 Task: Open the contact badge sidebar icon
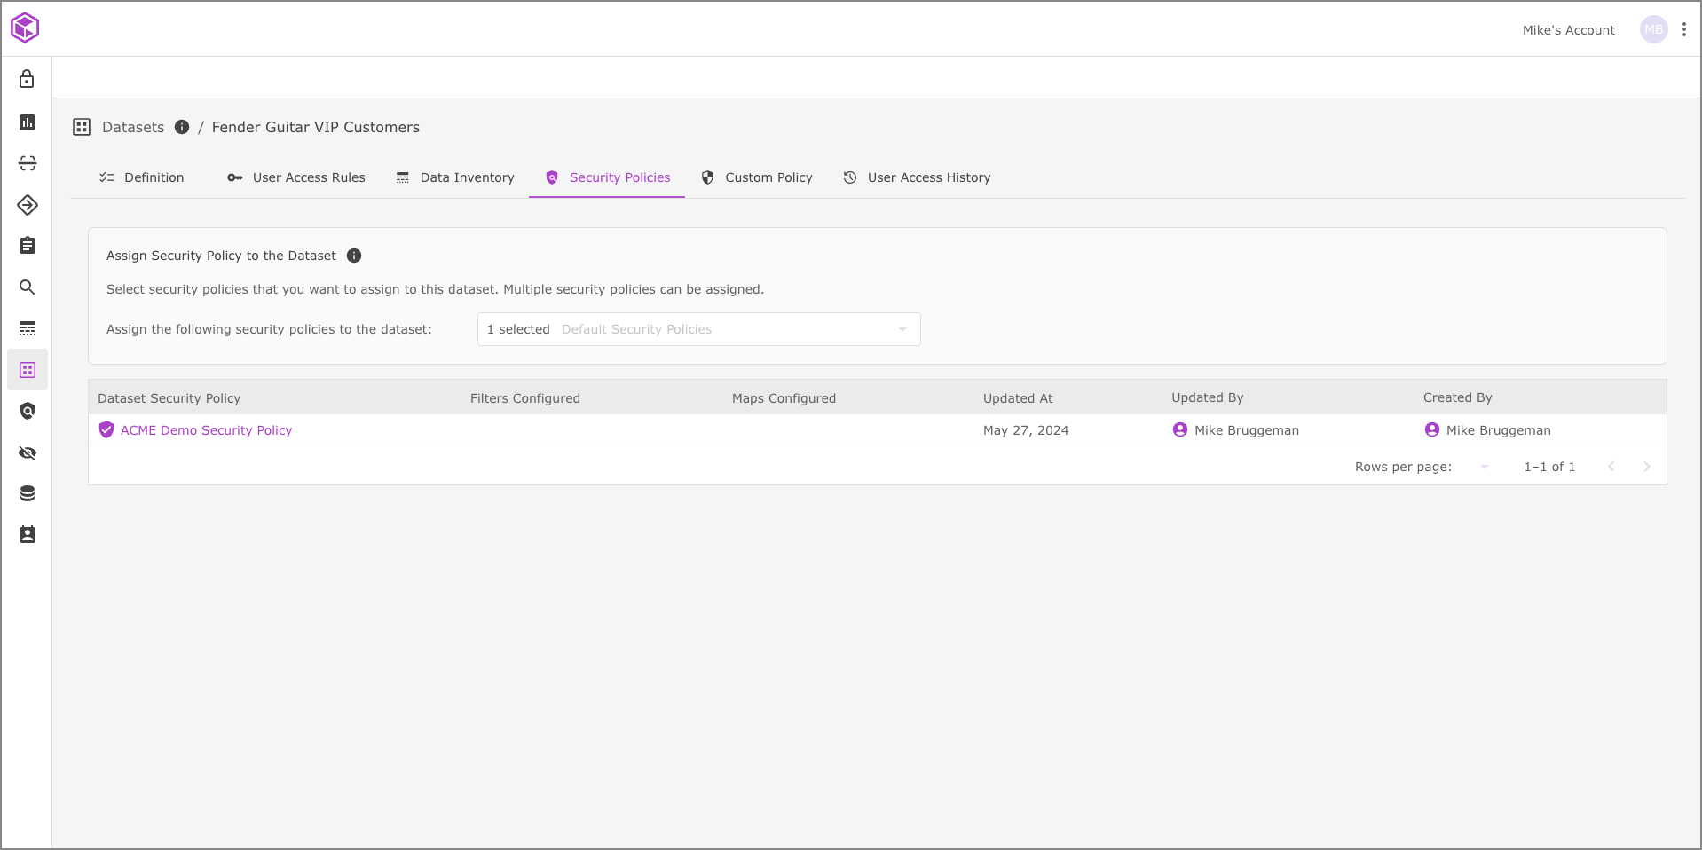click(27, 534)
